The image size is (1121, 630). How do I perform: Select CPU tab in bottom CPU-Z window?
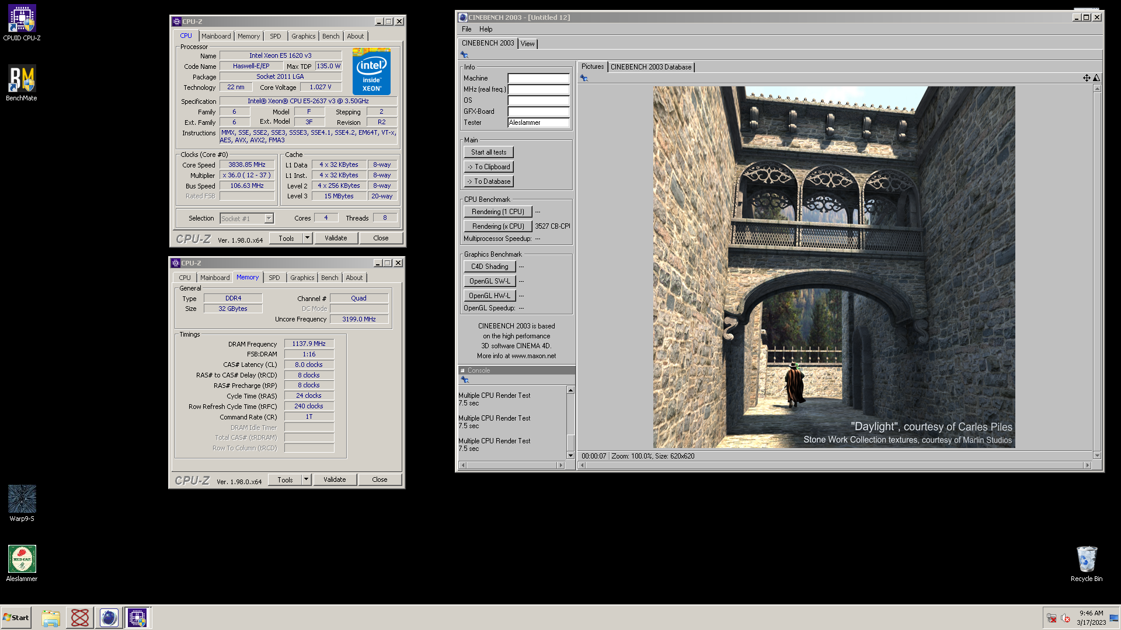(x=185, y=278)
